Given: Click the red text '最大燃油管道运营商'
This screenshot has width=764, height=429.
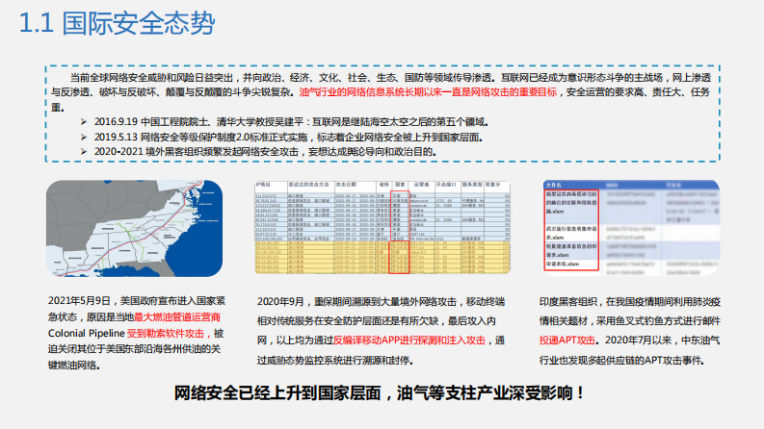Looking at the screenshot, I should [177, 317].
